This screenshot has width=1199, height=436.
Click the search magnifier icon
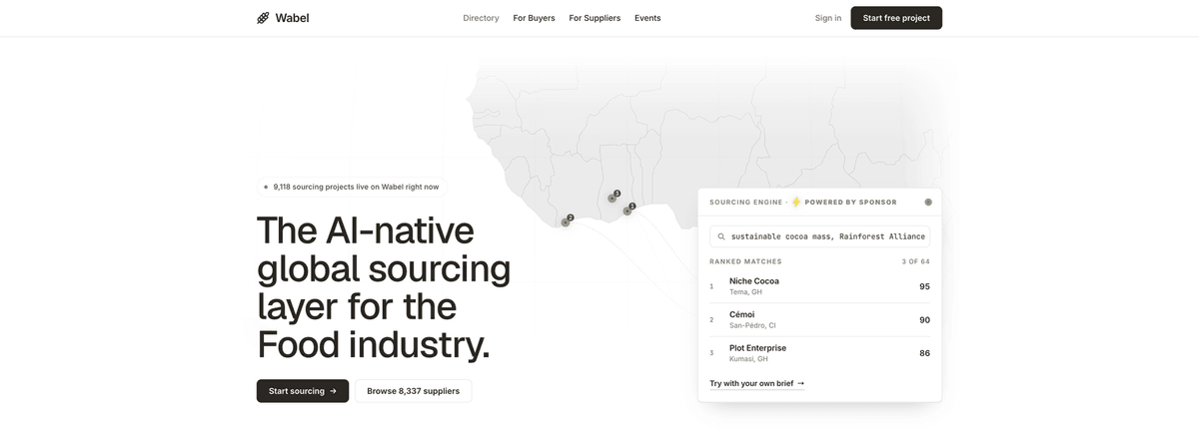coord(721,236)
